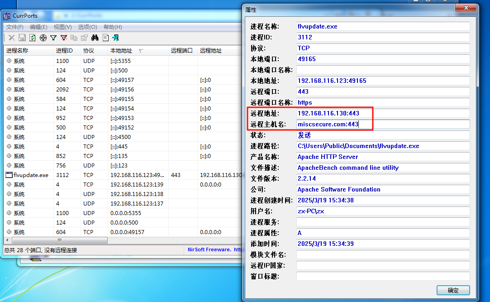Open the 帮助(H) menu
This screenshot has width=490, height=302.
[x=113, y=27]
